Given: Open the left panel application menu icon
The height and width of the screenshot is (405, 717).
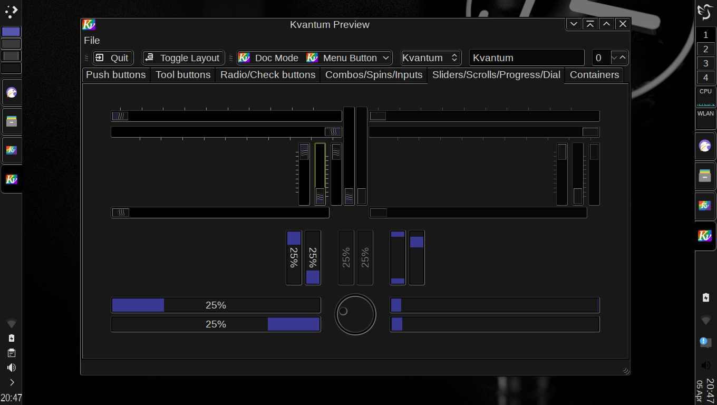Looking at the screenshot, I should 11,12.
